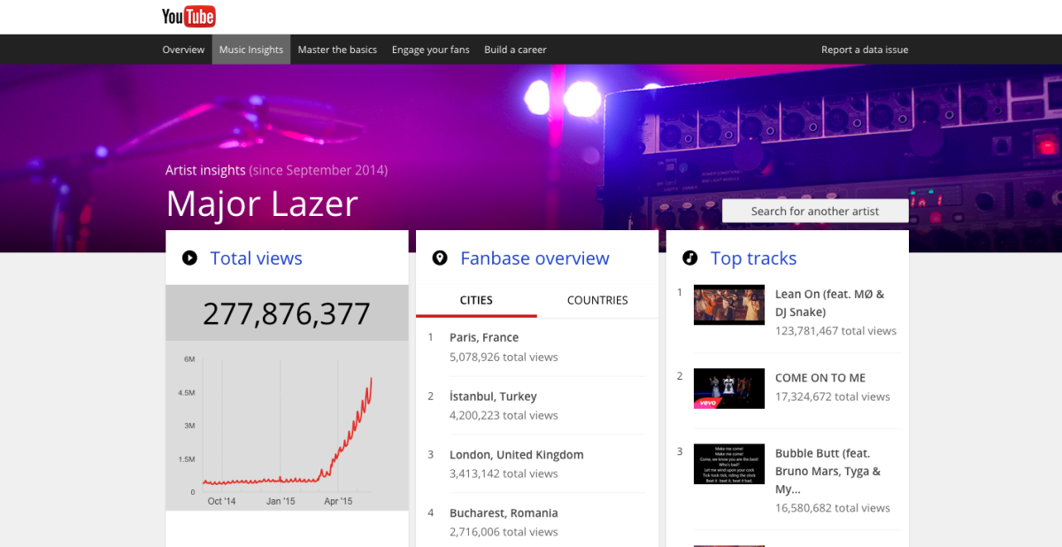This screenshot has width=1062, height=547.
Task: Go to Master the basics
Action: (337, 50)
